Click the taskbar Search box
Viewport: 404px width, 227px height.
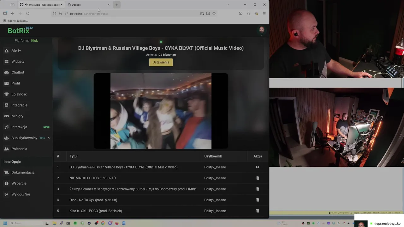coord(26,223)
